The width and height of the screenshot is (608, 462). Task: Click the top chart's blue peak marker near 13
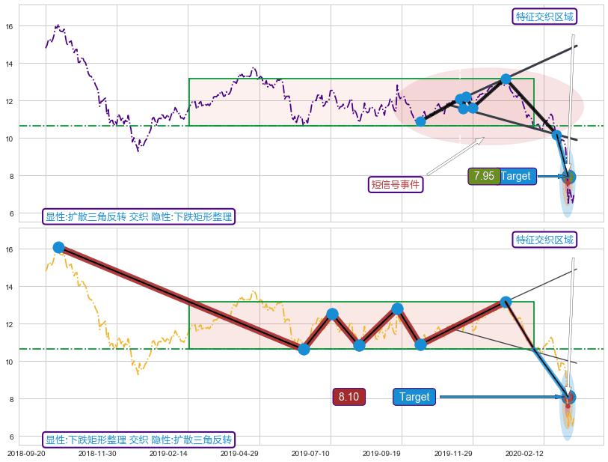coord(506,79)
